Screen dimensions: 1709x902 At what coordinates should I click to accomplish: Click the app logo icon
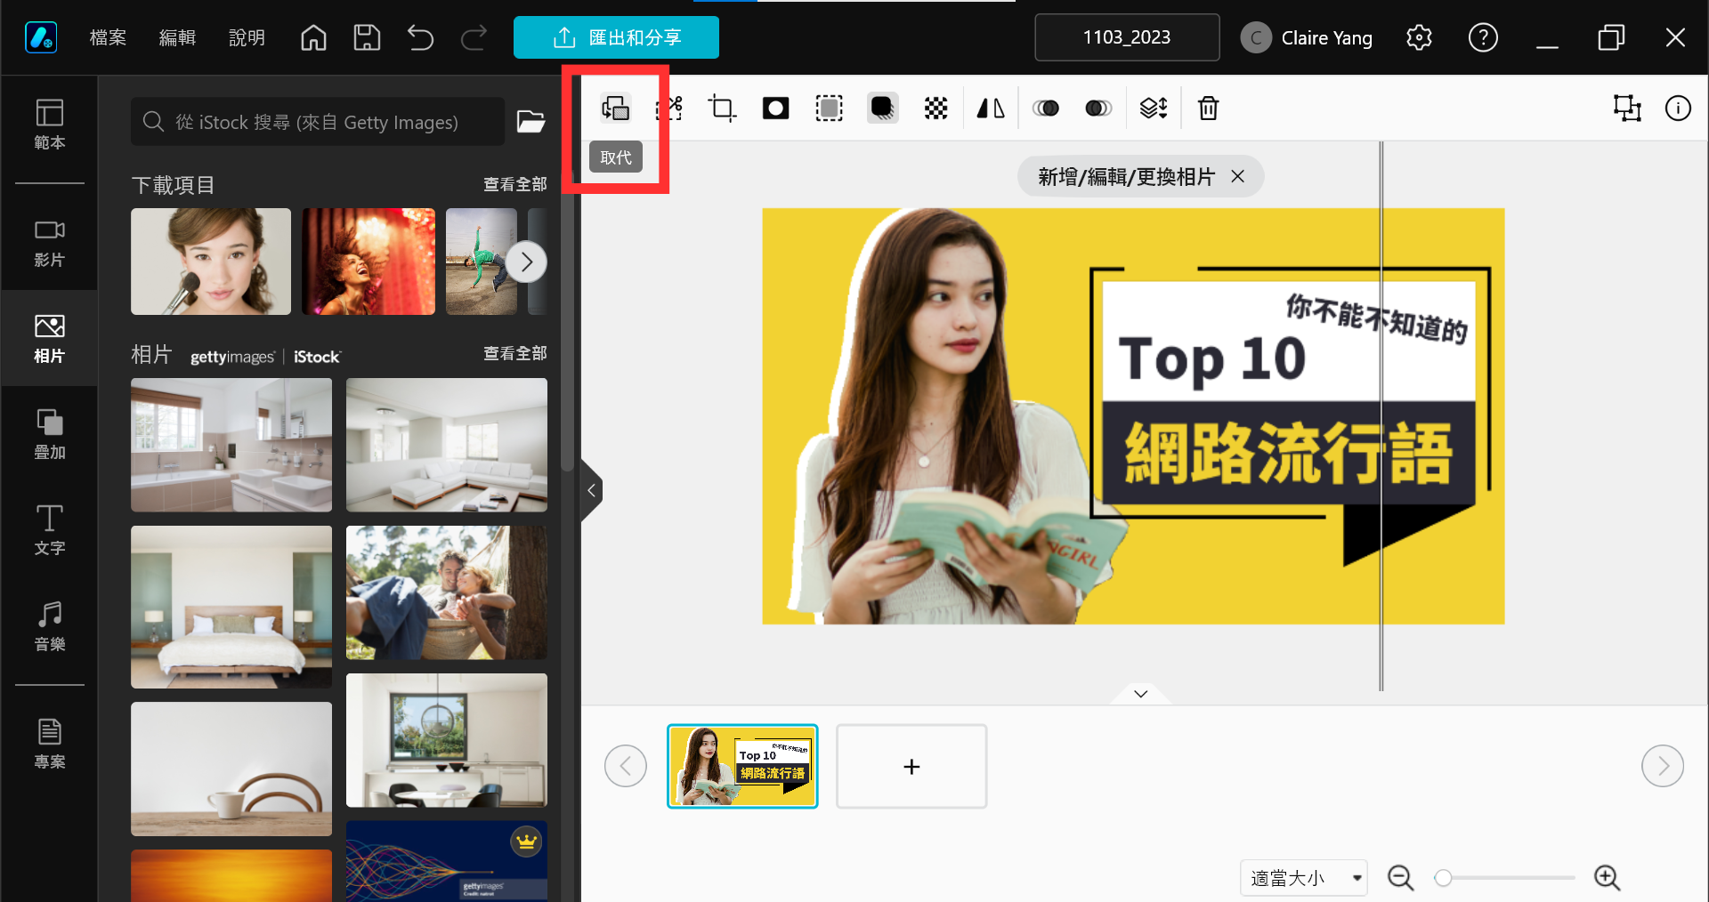pyautogui.click(x=41, y=37)
